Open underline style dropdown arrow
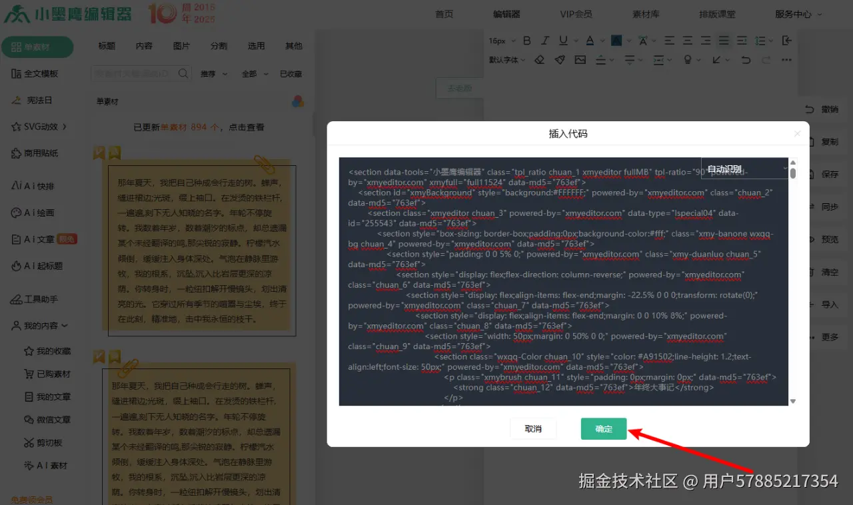 click(575, 41)
